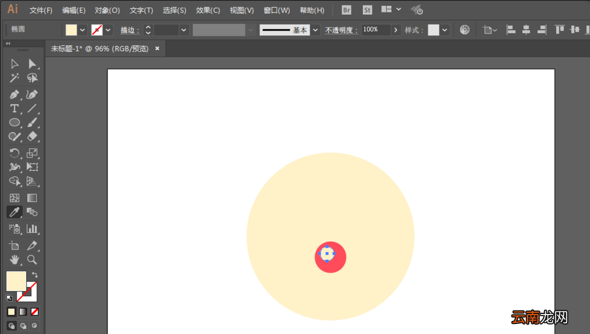The height and width of the screenshot is (334, 590).
Task: Activate the Slice tool
Action: [x=32, y=245]
